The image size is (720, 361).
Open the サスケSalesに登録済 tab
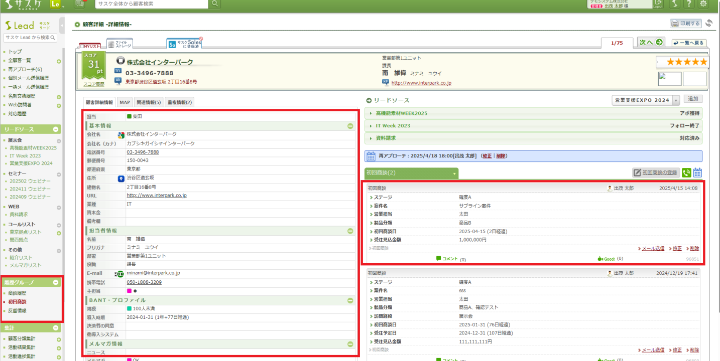point(184,44)
